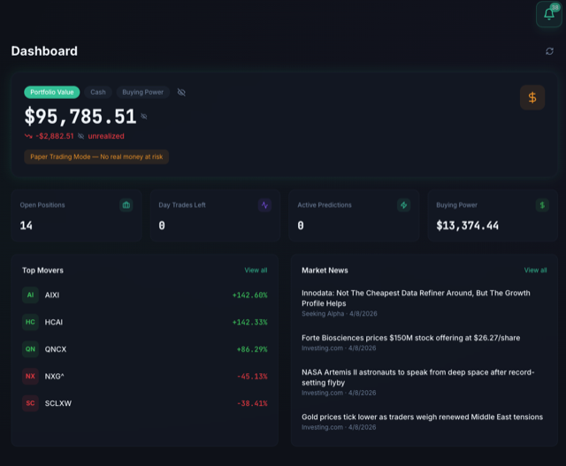Select the QNCX ticker row
This screenshot has width=566, height=466.
(145, 349)
